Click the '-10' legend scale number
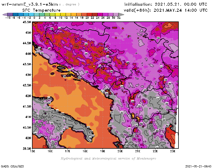 (8, 18)
